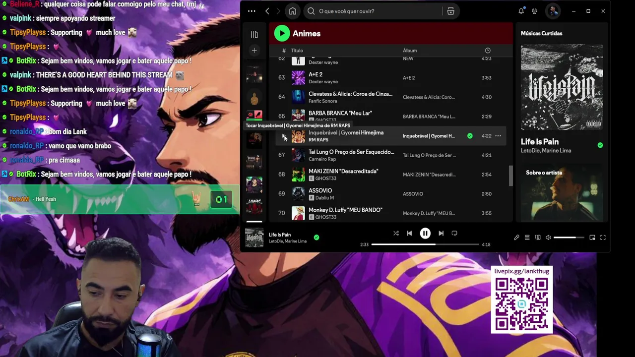Click large Life Is Pain cover art
635x357 pixels.
click(x=562, y=87)
